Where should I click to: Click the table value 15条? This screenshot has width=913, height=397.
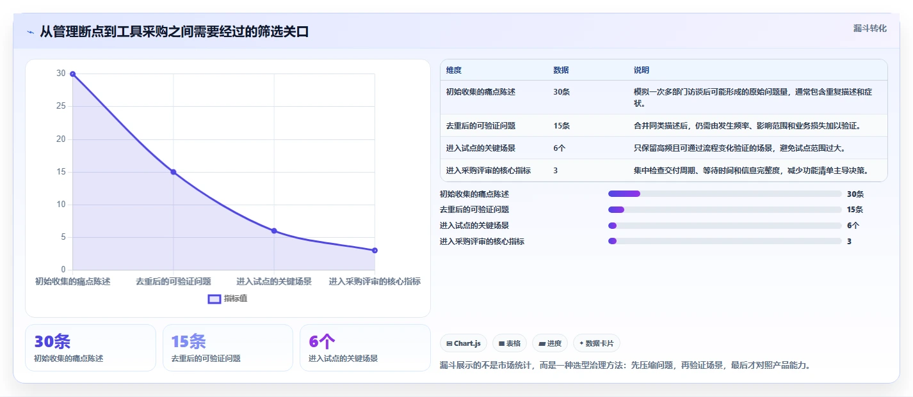pyautogui.click(x=562, y=126)
